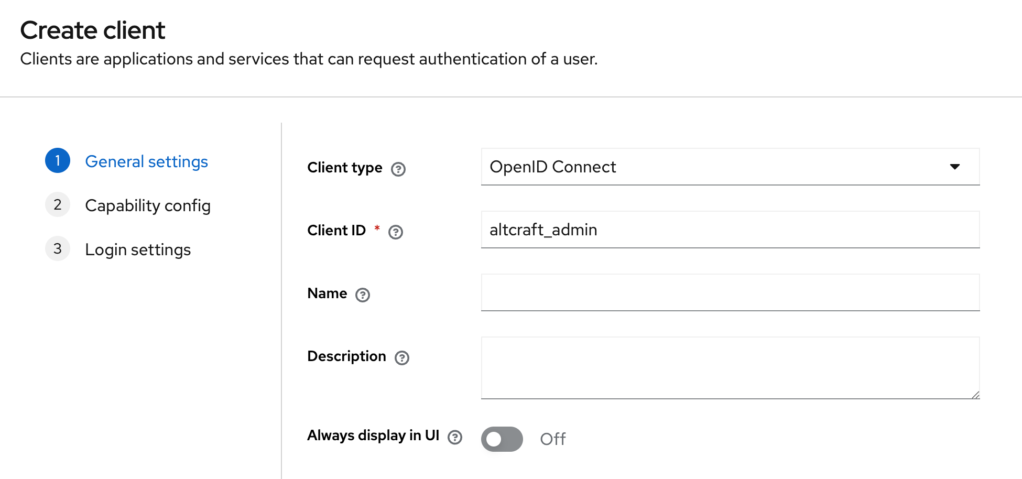Click into the empty Name input field

tap(730, 292)
